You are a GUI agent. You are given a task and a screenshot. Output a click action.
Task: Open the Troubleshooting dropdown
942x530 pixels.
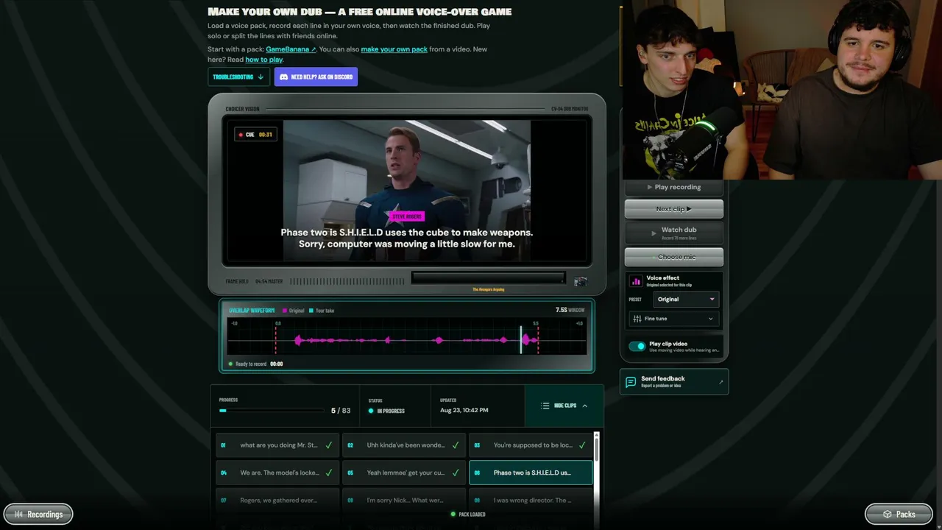(238, 77)
